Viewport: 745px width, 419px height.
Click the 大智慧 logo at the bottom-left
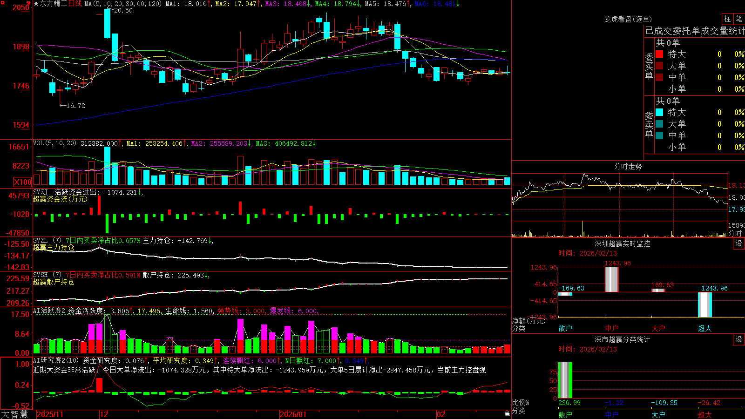click(14, 414)
